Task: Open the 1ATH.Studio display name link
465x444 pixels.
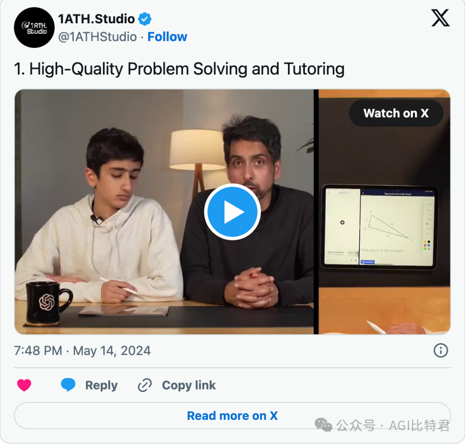Action: [96, 19]
